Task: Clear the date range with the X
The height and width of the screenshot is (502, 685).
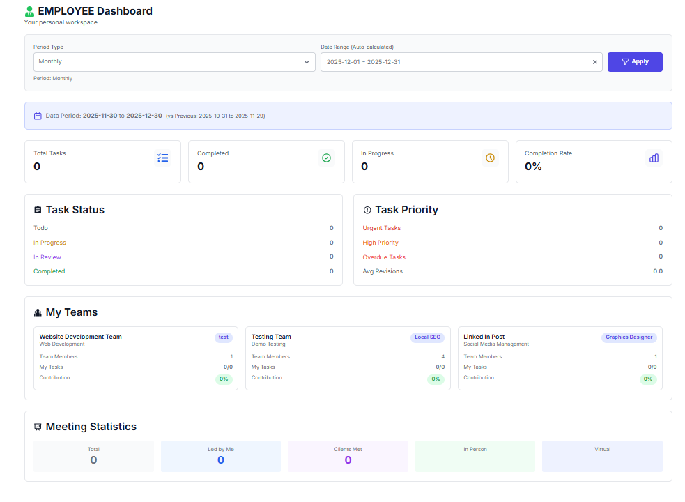Action: [x=595, y=62]
